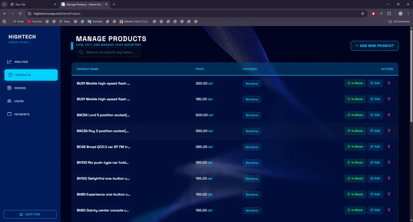Open the Analysis section

point(31,62)
